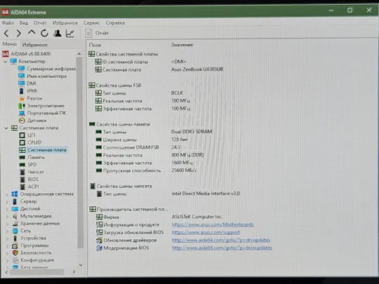The image size is (379, 284).
Task: Expand the Дисплей tree node
Action: tap(7, 209)
